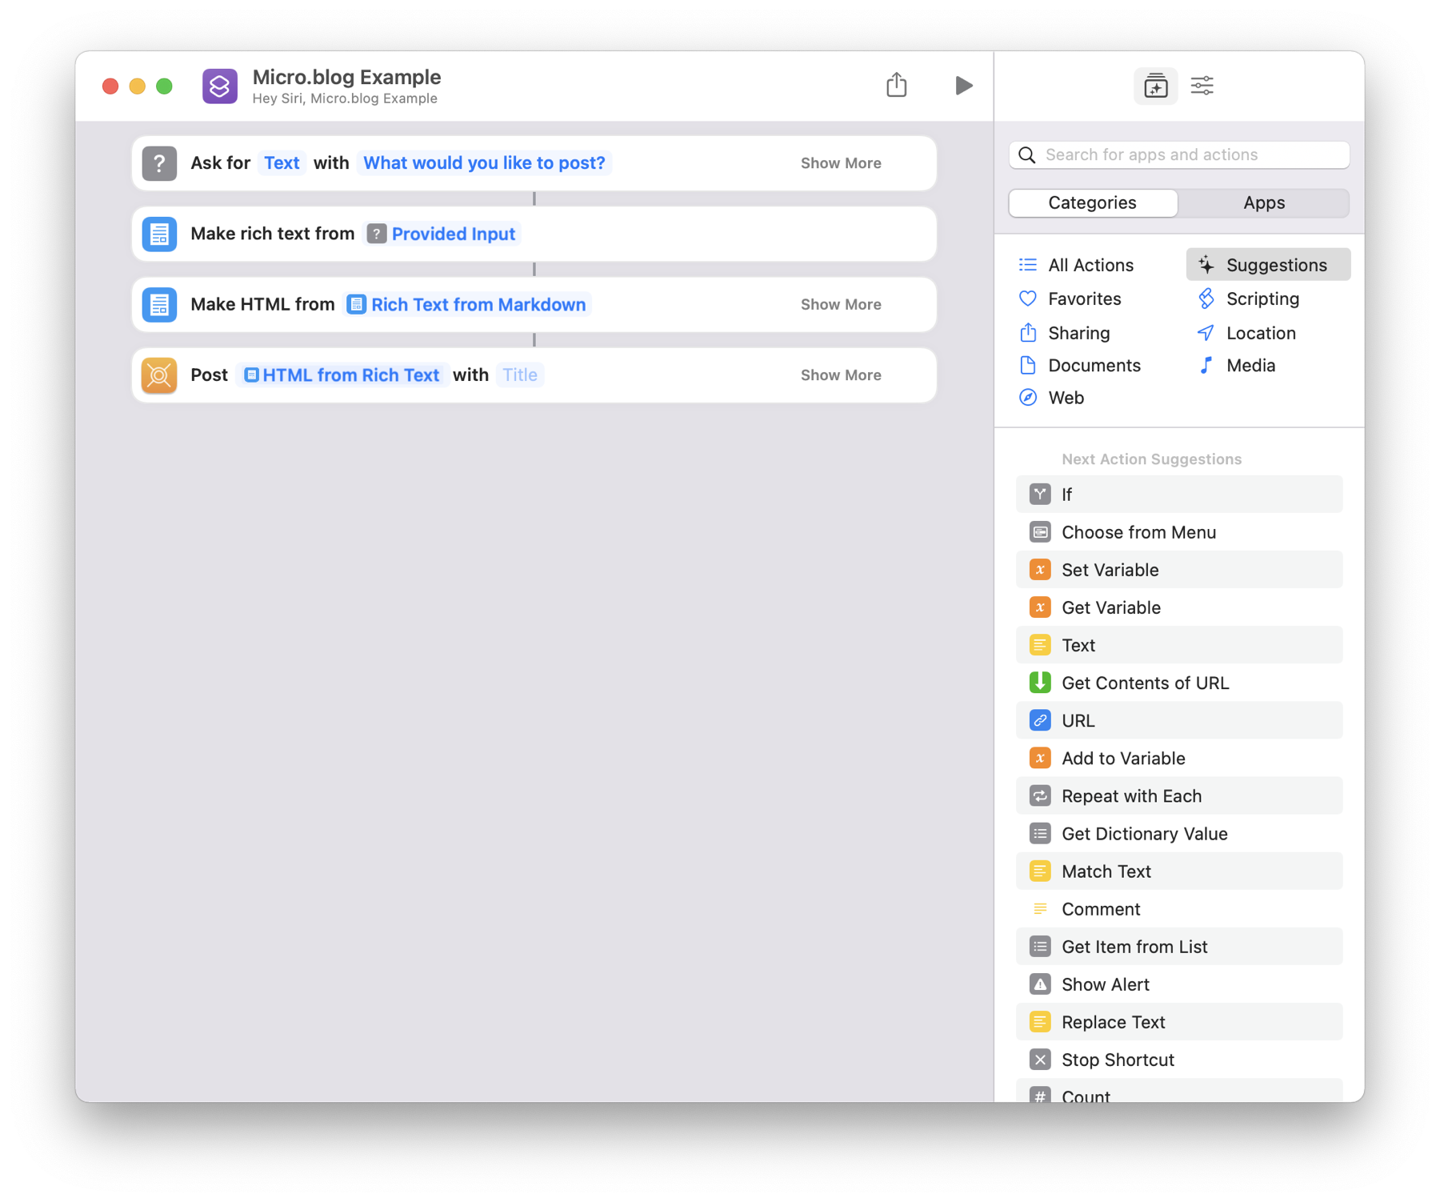Show More on Make HTML action
Image resolution: width=1440 pixels, height=1202 pixels.
[841, 305]
